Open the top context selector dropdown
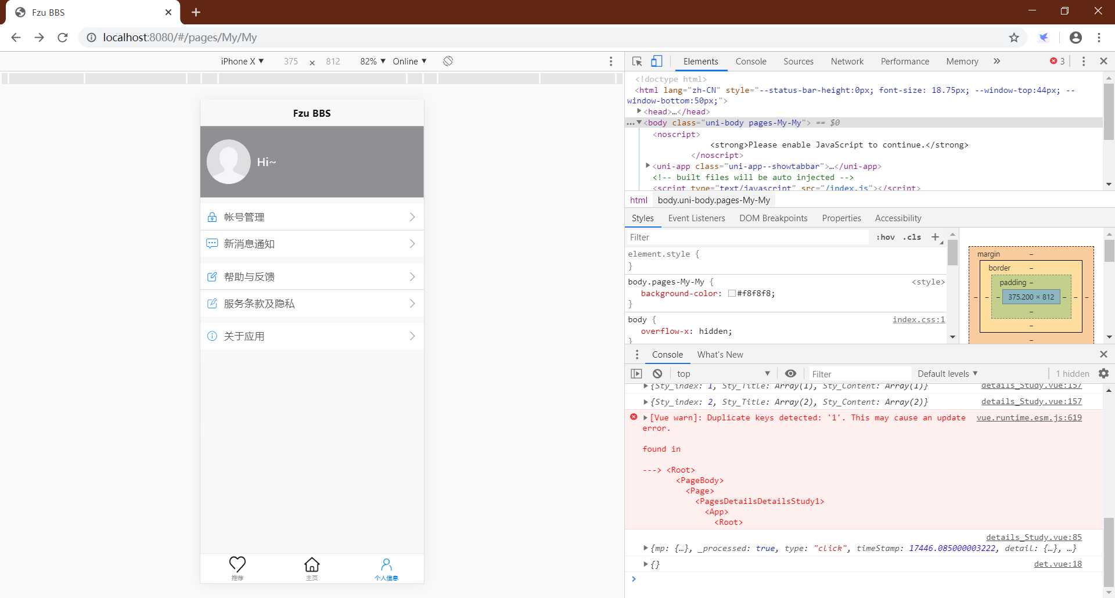The height and width of the screenshot is (598, 1115). click(723, 373)
